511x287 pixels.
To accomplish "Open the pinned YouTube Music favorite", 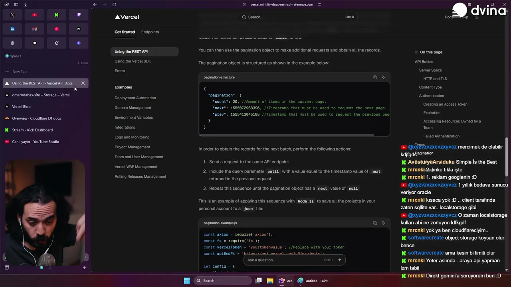I will click(57, 29).
